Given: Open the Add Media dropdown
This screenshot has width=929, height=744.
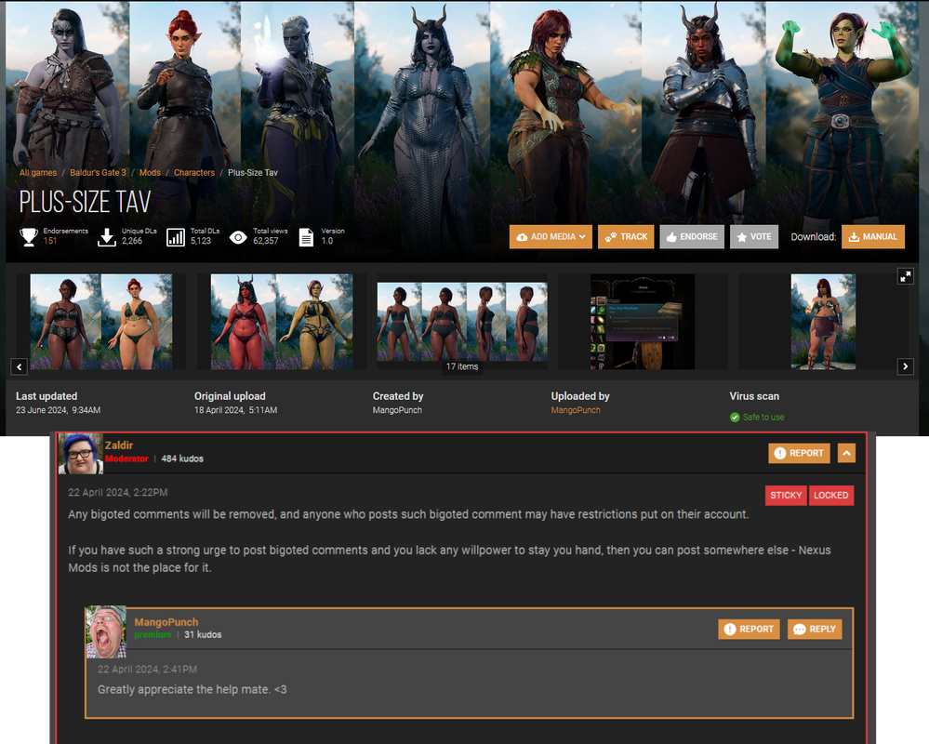Looking at the screenshot, I should tap(551, 236).
